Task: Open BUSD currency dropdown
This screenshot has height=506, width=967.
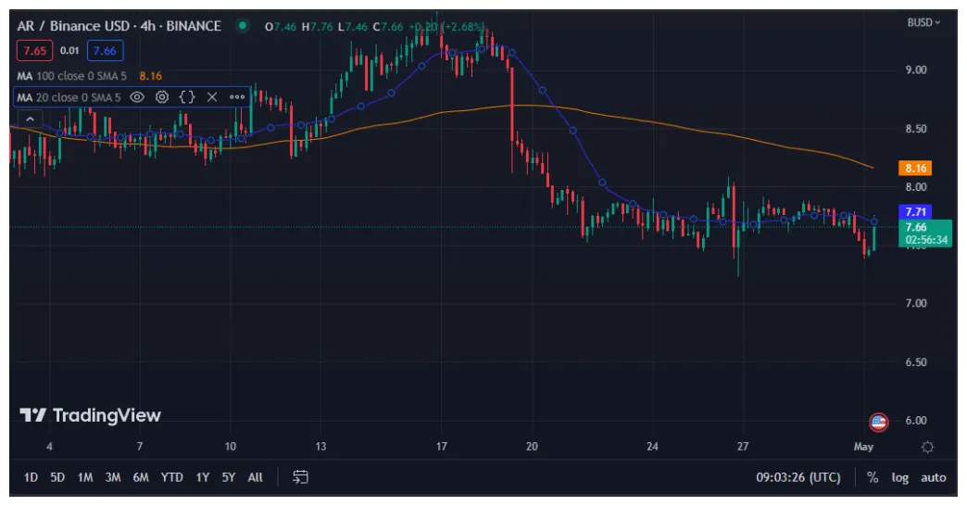Action: [x=923, y=23]
